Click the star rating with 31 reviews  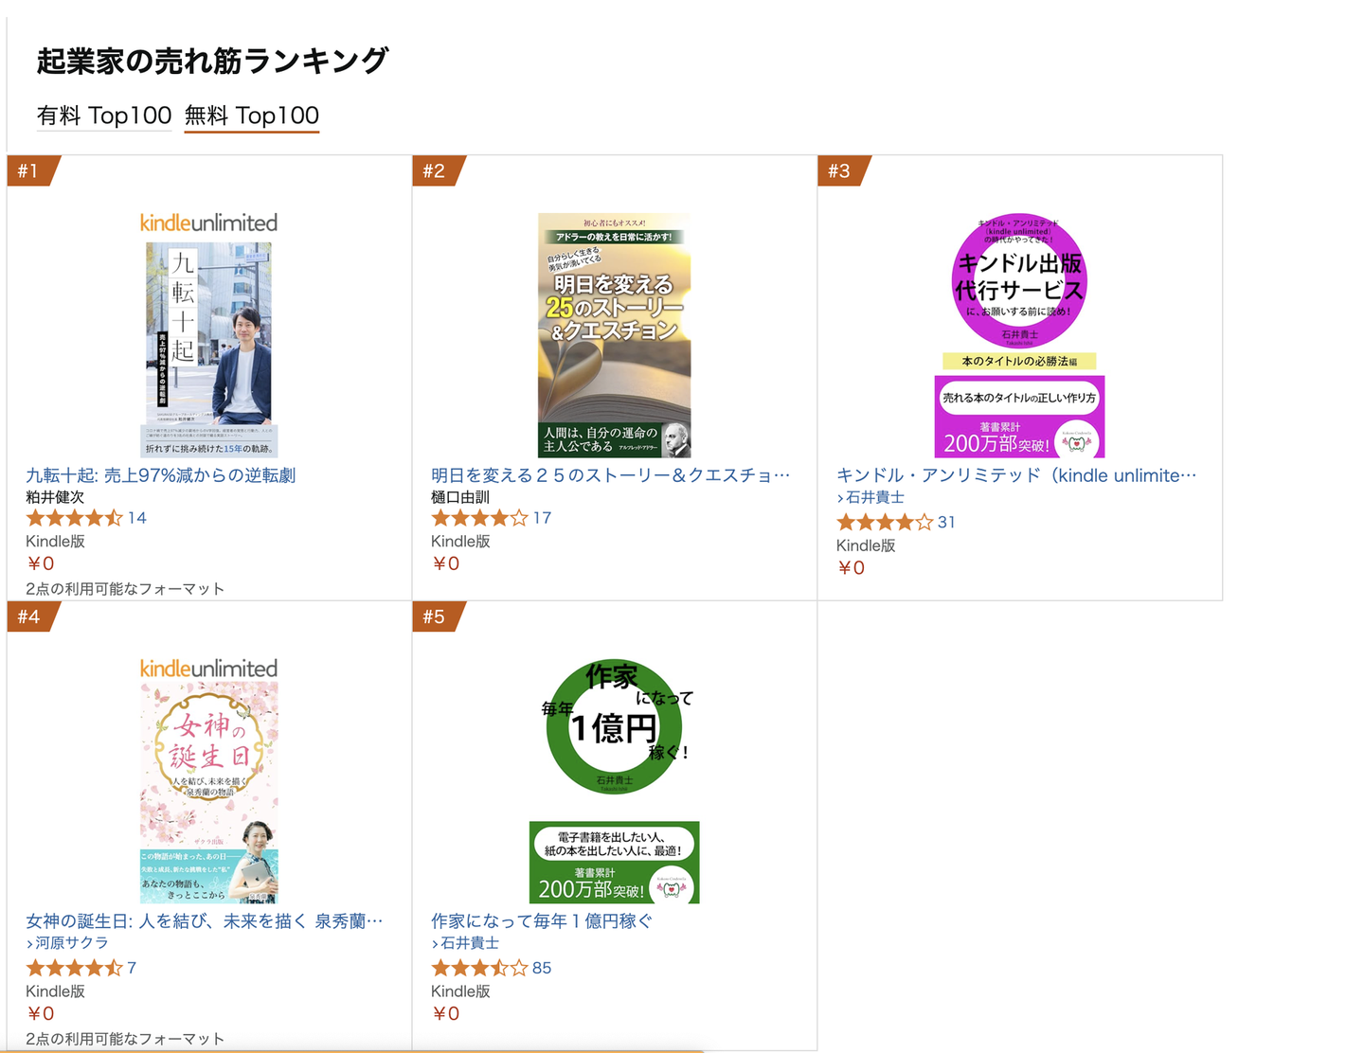[x=885, y=522]
